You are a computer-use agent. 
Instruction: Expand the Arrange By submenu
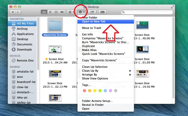(x=106, y=75)
